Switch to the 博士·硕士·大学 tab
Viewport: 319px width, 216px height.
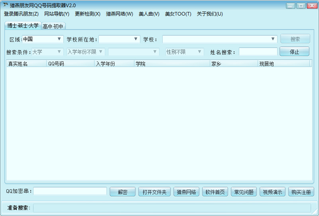point(23,26)
